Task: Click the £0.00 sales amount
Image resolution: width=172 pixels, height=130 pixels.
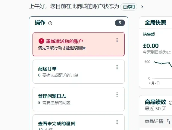Action: tap(151, 46)
